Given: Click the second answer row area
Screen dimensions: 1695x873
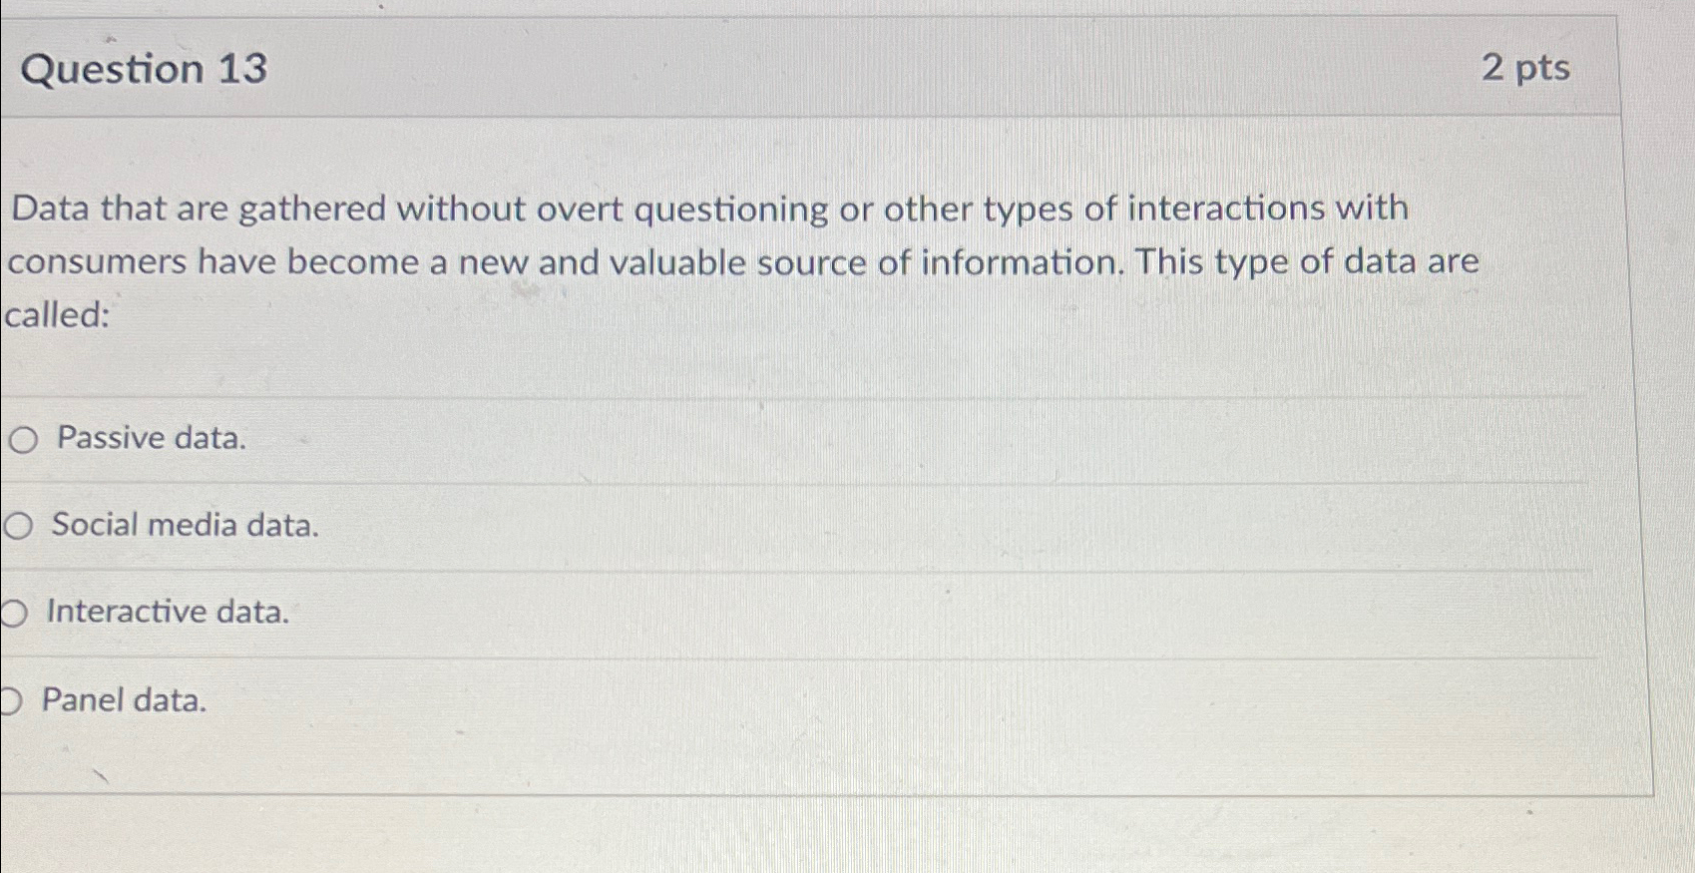Looking at the screenshot, I should coord(698,525).
